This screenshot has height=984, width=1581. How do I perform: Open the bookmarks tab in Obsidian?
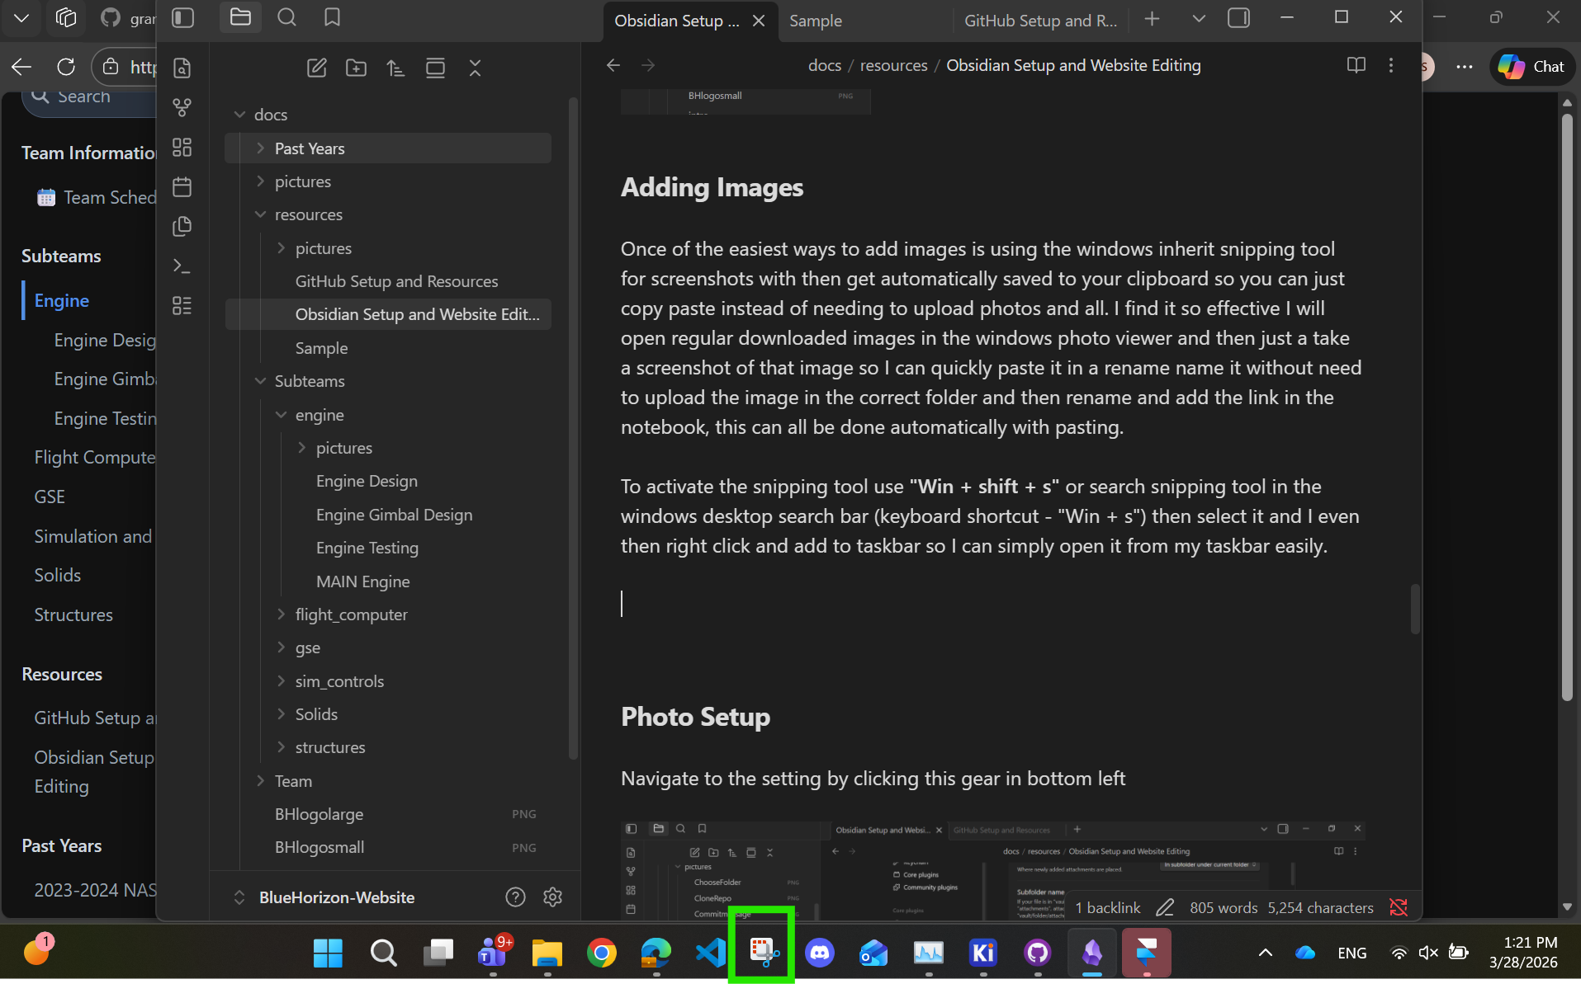(x=332, y=17)
